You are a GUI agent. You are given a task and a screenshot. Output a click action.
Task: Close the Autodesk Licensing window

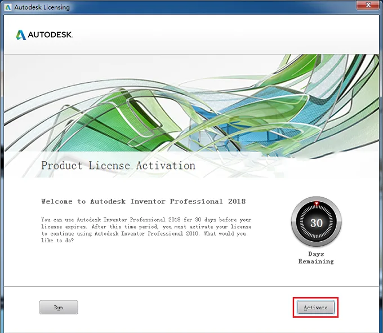[368, 5]
